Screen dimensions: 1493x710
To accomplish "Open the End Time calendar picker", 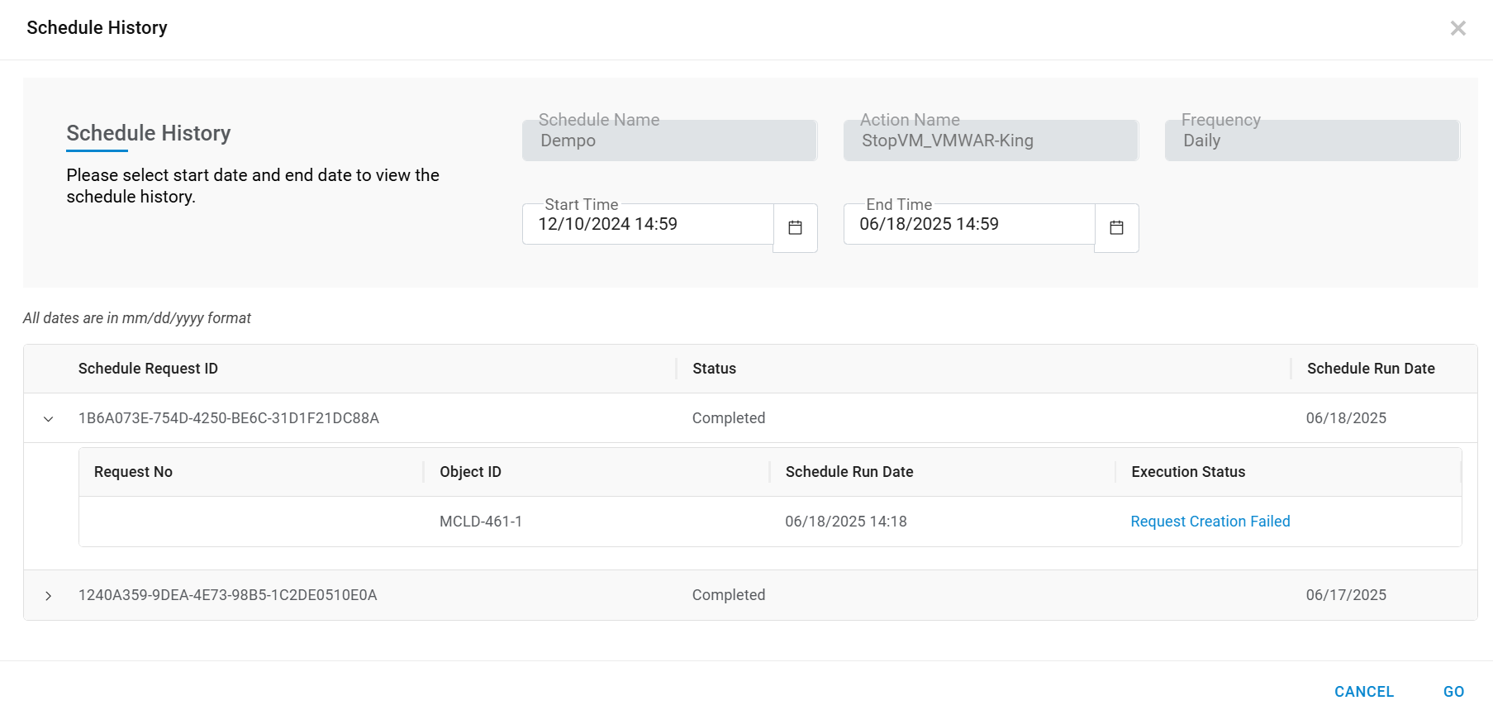I will [x=1116, y=228].
